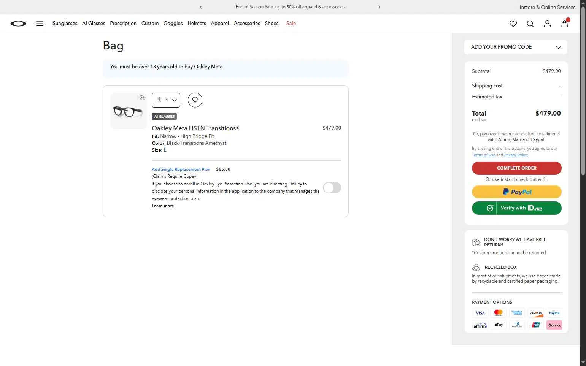Select Apple Pay payment icon
The width and height of the screenshot is (586, 366).
tap(499, 325)
